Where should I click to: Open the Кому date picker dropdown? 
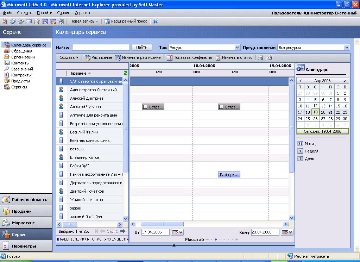click(x=287, y=232)
